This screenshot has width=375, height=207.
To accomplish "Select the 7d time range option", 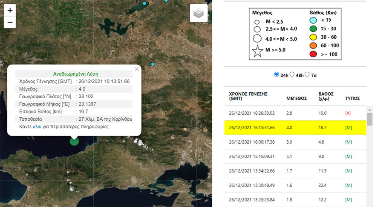I will pos(308,74).
